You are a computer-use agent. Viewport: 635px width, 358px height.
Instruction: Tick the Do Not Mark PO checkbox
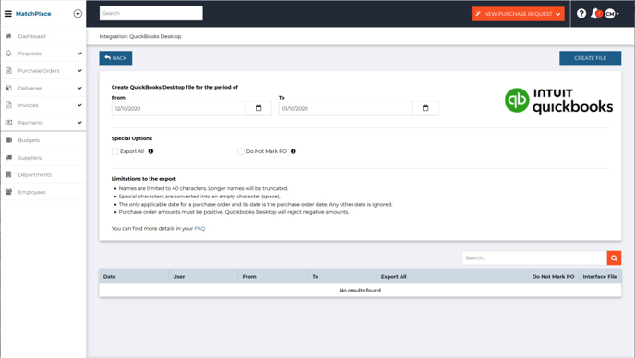click(x=241, y=151)
